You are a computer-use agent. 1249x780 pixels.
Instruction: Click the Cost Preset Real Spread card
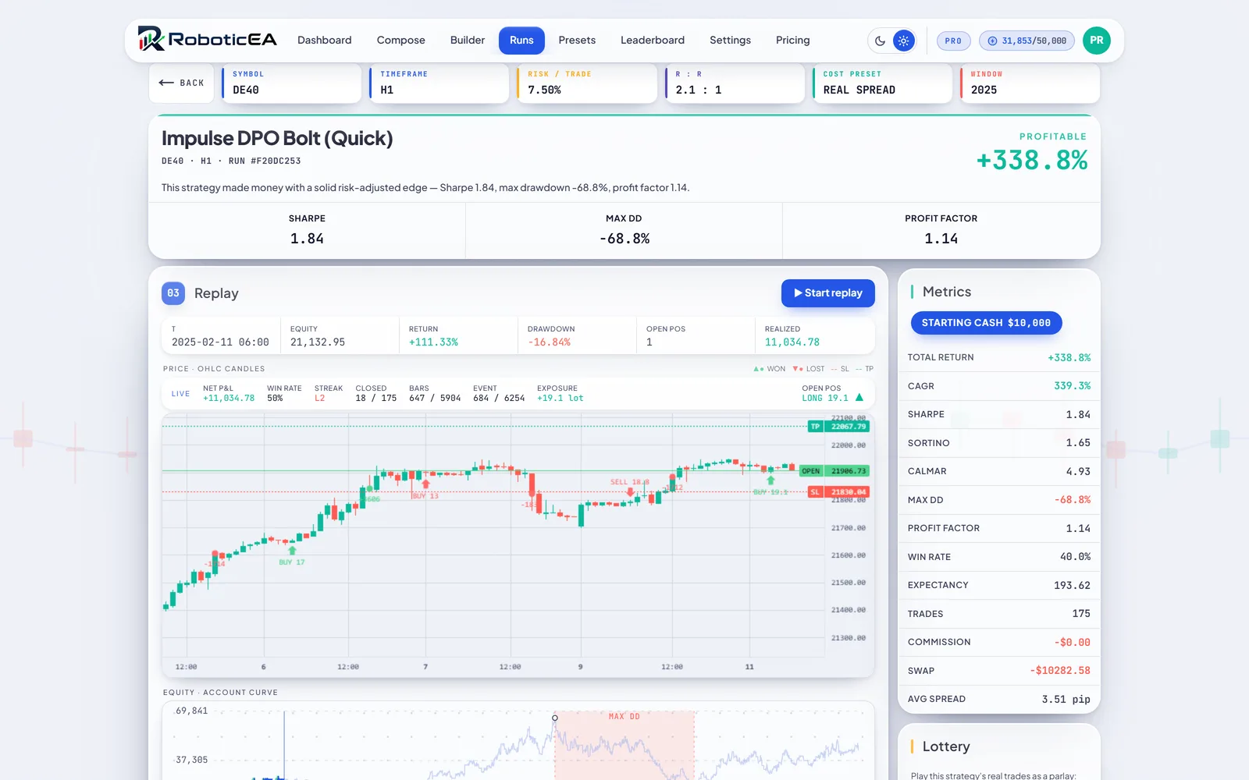881,83
